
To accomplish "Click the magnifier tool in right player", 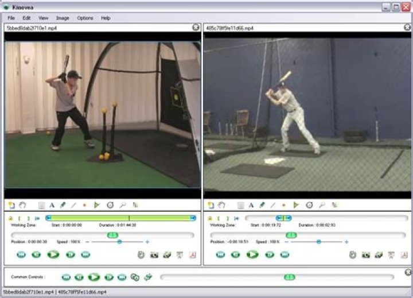I will (x=322, y=205).
